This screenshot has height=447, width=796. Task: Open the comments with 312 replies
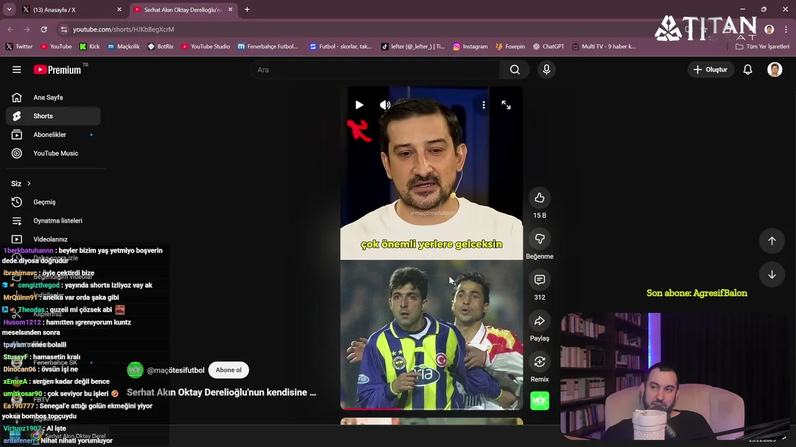click(x=539, y=280)
